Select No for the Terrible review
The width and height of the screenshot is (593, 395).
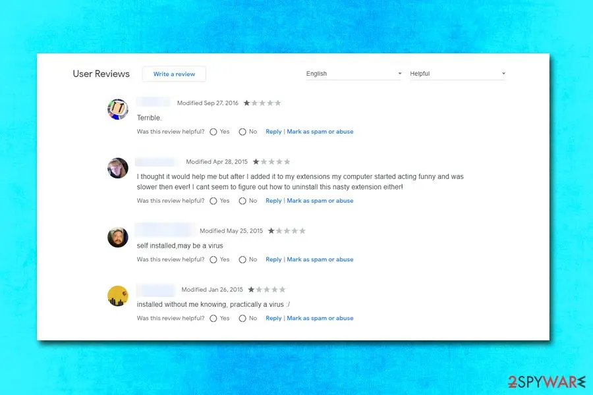click(242, 132)
